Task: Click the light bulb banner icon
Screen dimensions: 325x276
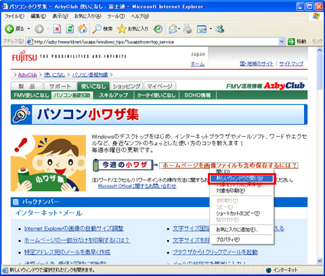Action: pyautogui.click(x=21, y=114)
